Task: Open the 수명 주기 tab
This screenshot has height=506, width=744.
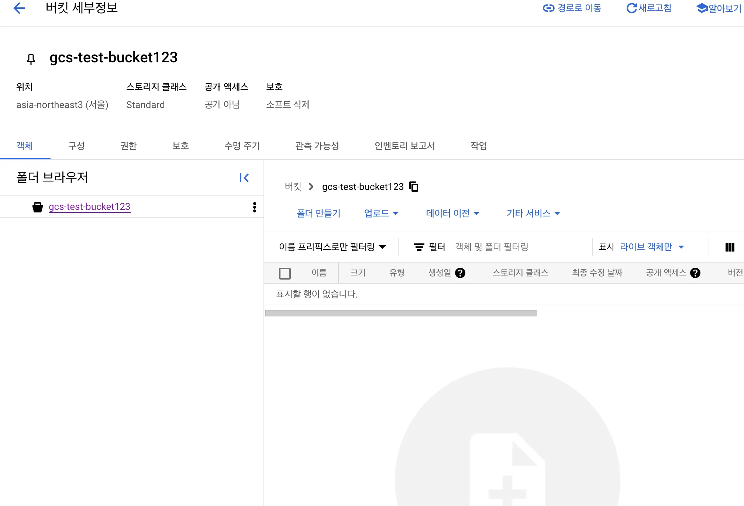Action: pos(242,146)
